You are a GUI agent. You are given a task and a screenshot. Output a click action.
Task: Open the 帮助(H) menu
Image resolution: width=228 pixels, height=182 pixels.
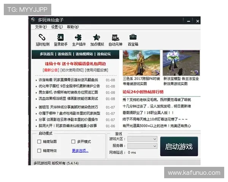pos(73,27)
